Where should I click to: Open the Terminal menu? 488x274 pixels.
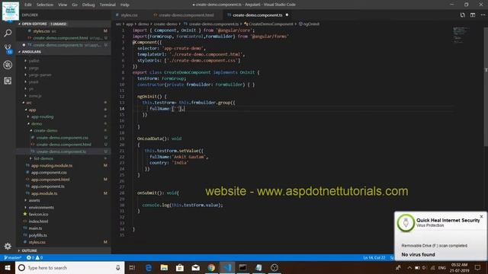pos(108,5)
